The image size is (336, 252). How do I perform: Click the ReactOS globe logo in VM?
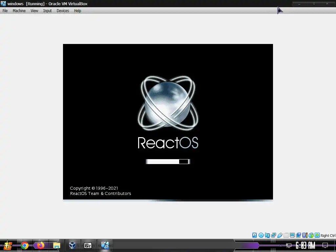(168, 103)
